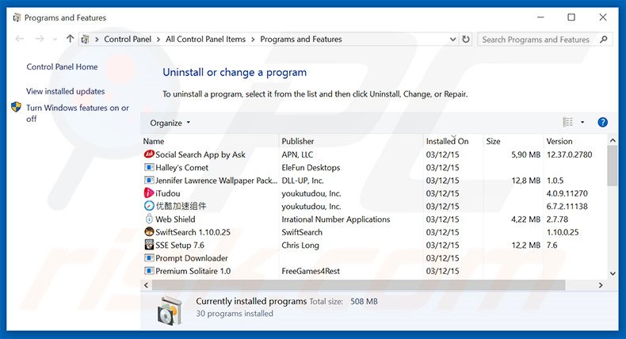Click the Jennifer Lawrence Wallpaper Pack icon
Screen dimensions: 626x339
149,180
